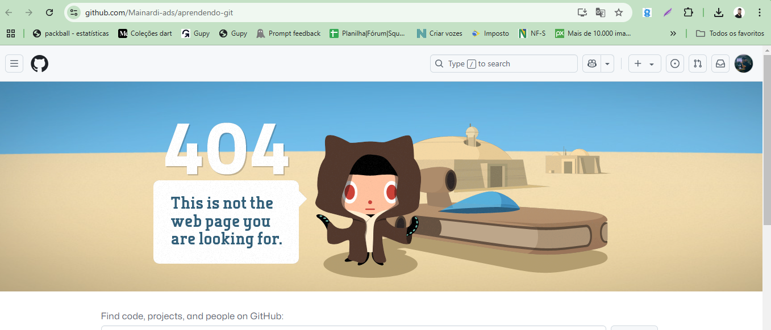Open the Extensions puzzle icon
Screen dimensions: 771x330
click(688, 12)
